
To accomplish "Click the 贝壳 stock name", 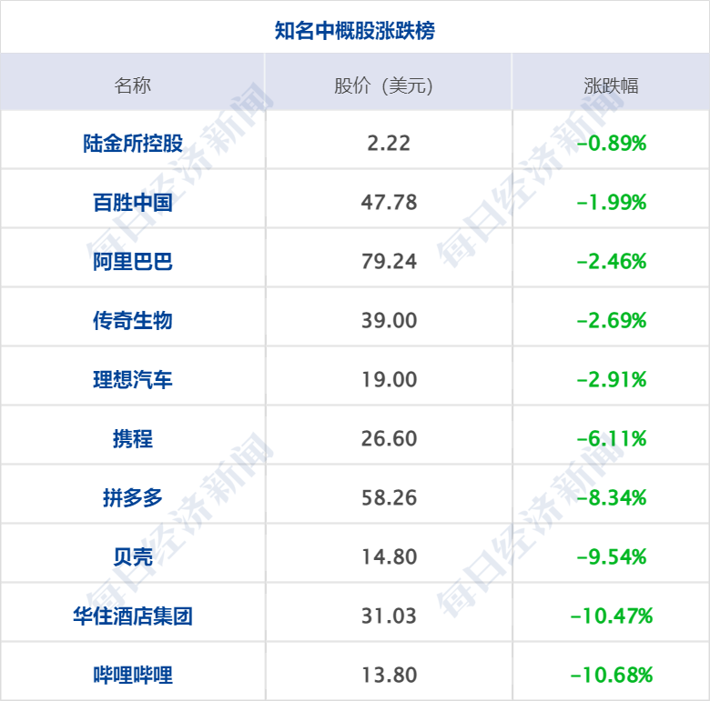I will point(133,557).
